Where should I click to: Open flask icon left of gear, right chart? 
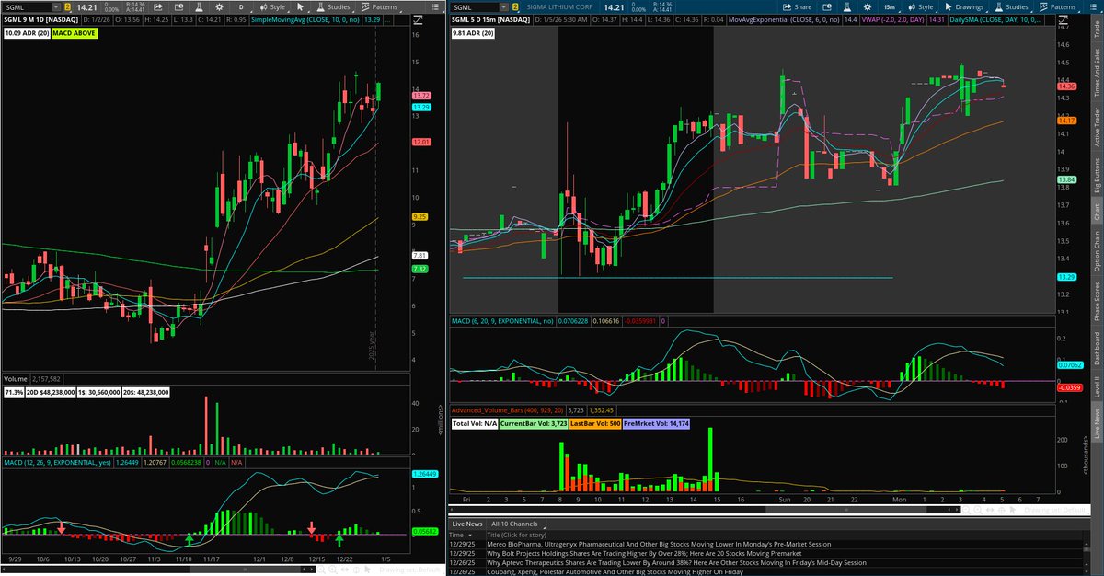[x=847, y=7]
